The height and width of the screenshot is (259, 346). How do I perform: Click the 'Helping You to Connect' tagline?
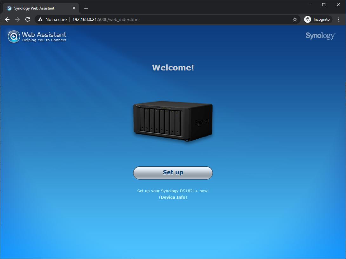click(x=44, y=40)
